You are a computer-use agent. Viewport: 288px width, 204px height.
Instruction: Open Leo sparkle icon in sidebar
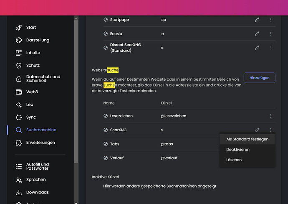click(x=19, y=105)
